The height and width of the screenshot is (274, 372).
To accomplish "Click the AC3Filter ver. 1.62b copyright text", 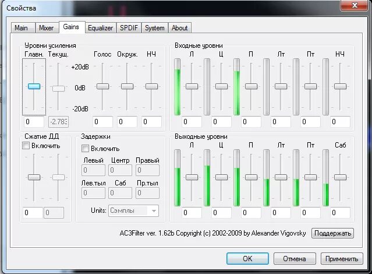I will (x=212, y=233).
